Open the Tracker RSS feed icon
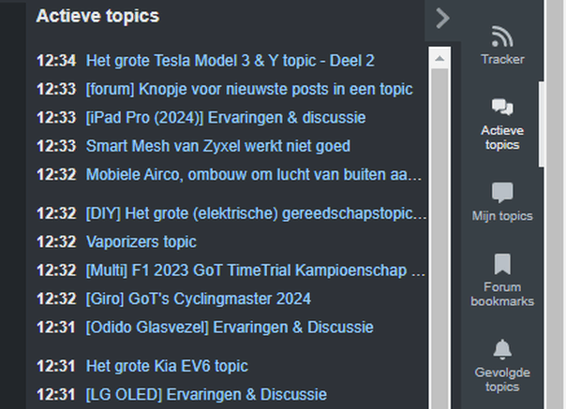566x409 pixels. [502, 37]
